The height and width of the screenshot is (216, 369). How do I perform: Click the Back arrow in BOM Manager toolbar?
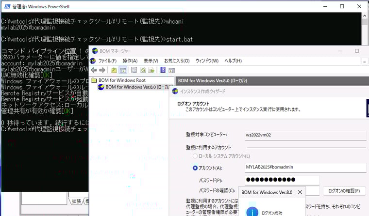94,70
